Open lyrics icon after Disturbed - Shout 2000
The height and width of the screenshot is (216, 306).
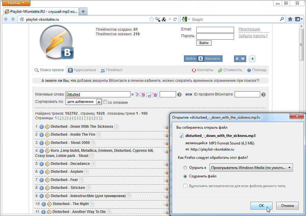coord(93,143)
